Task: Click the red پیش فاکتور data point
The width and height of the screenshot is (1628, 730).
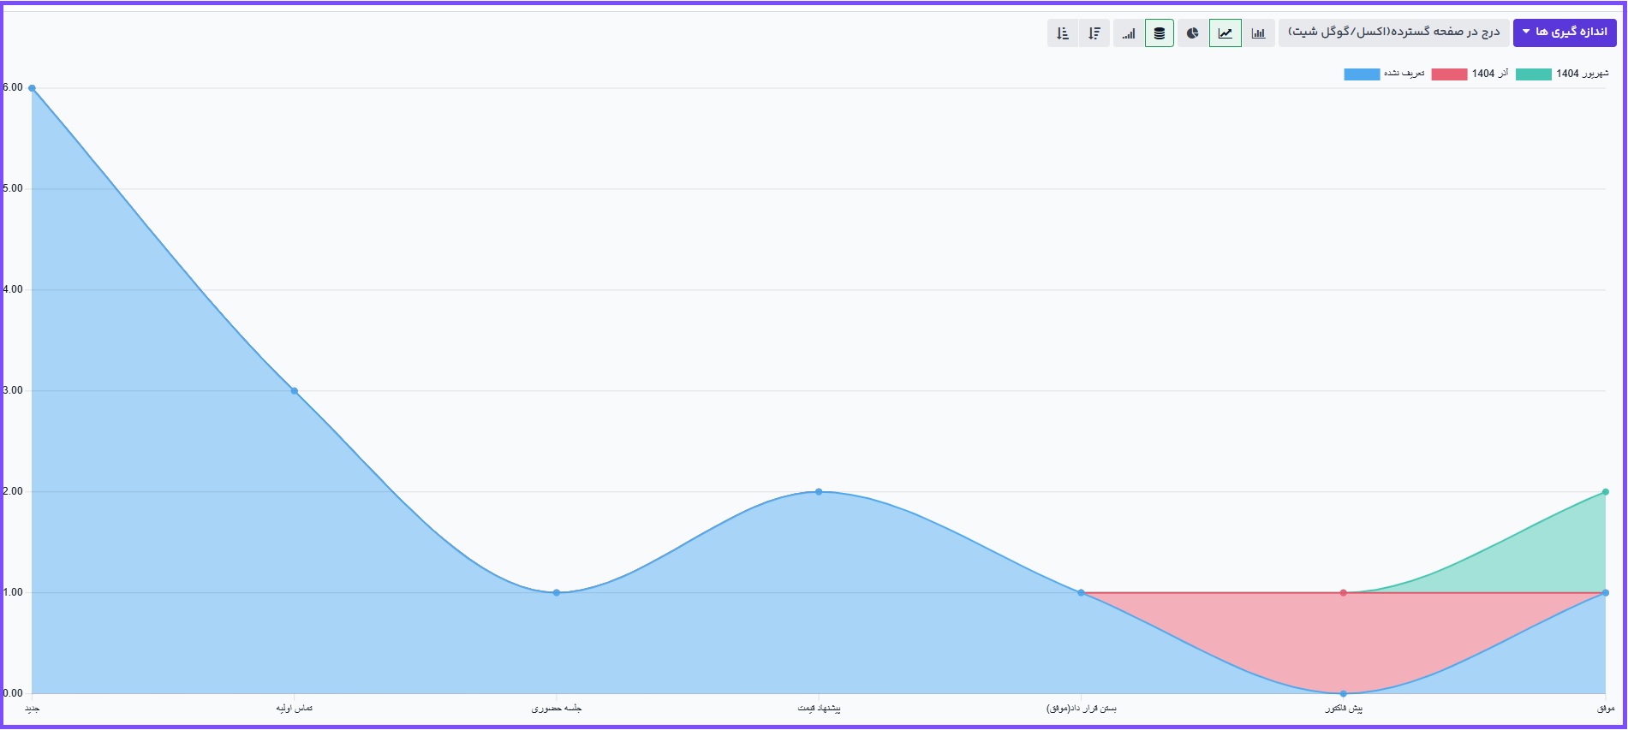Action: (1343, 592)
